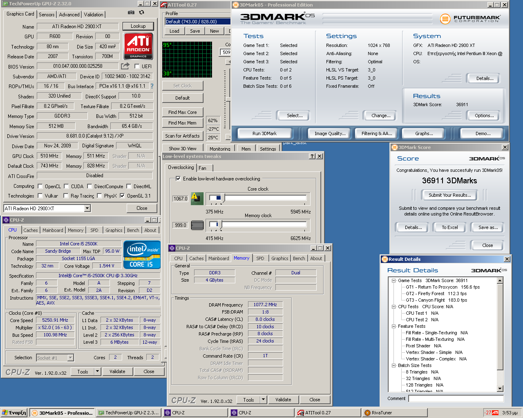
Task: Click Image Quality button in 3DMark05
Action: [330, 133]
